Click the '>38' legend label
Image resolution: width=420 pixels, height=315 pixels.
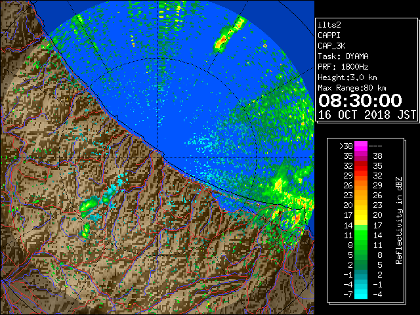click(x=346, y=146)
